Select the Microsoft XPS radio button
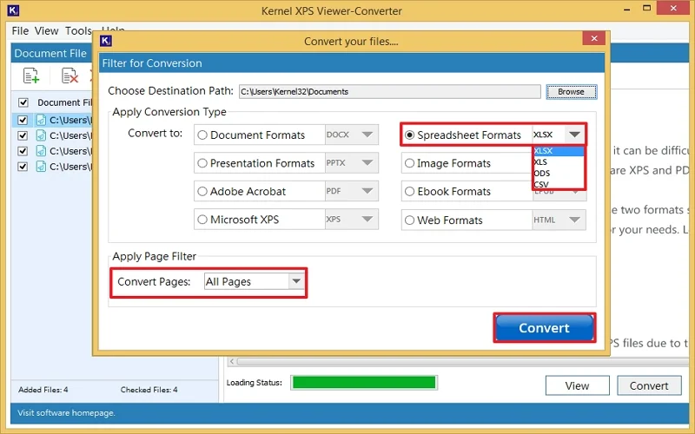This screenshot has width=695, height=434. [202, 220]
